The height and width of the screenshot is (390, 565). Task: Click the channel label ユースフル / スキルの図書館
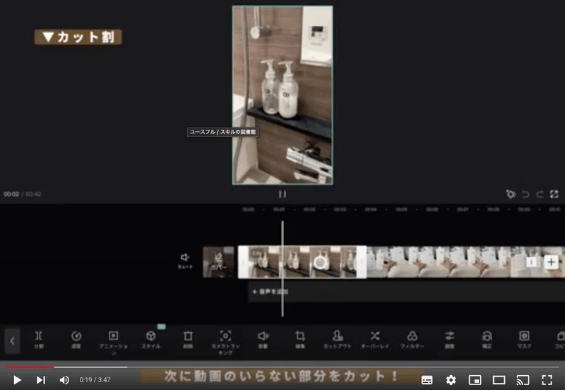(x=222, y=132)
